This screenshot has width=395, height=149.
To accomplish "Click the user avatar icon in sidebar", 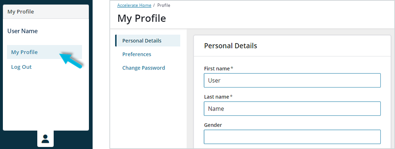I will (45, 139).
